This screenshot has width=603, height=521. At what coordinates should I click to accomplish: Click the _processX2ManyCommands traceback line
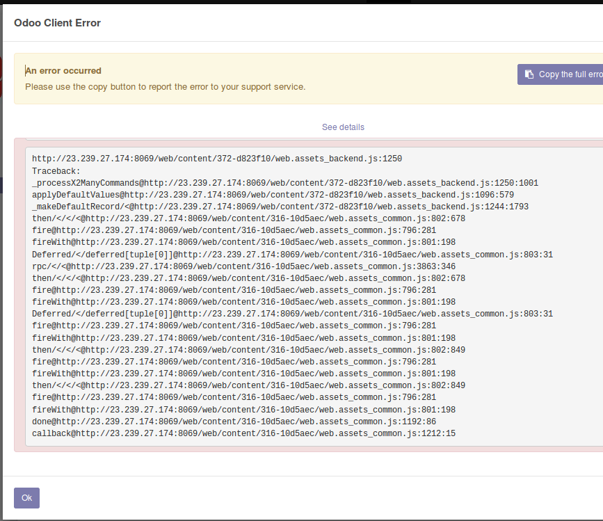tap(285, 183)
